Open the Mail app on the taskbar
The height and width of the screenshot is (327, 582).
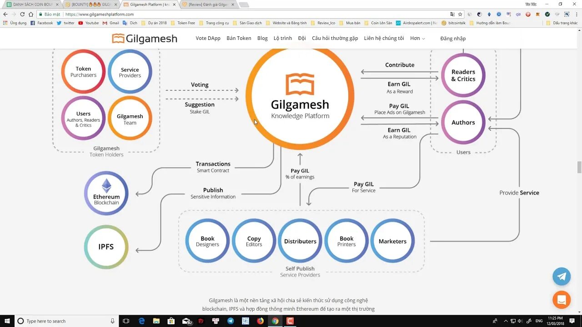point(186,321)
